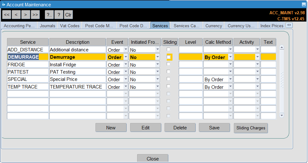This screenshot has width=308, height=163.
Task: Click the ?.. query toolbar button
Action: [x=49, y=15]
